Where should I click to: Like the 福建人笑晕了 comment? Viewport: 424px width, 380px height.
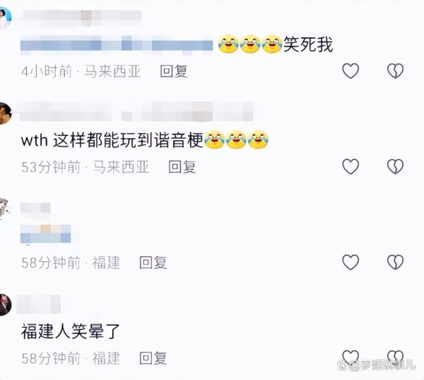(x=351, y=357)
